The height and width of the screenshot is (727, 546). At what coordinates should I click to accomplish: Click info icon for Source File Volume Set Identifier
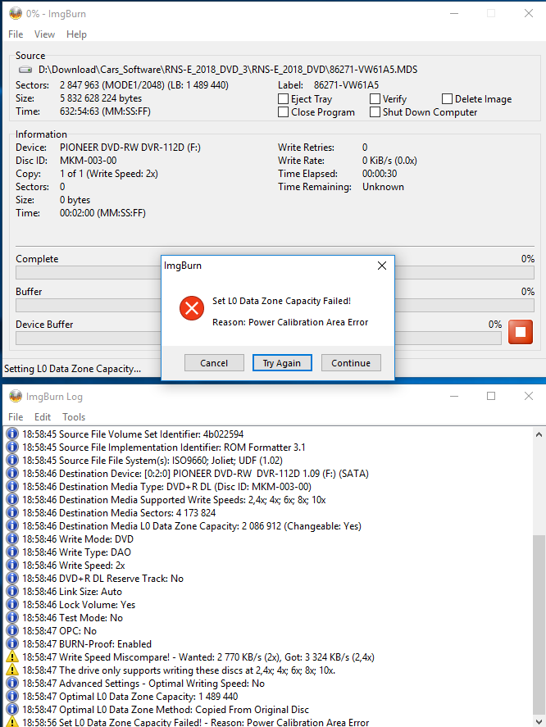(x=12, y=434)
